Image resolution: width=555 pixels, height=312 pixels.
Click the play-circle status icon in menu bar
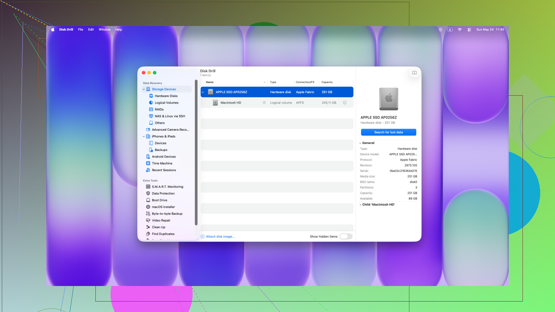coord(440,30)
